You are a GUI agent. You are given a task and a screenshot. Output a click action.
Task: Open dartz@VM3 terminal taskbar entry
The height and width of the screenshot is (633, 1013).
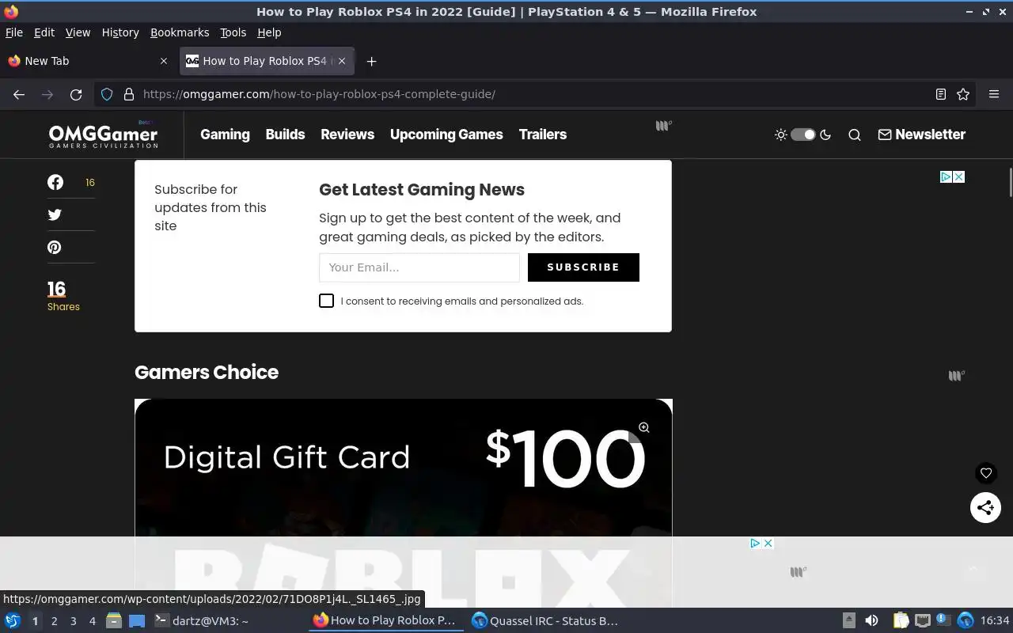click(x=230, y=620)
